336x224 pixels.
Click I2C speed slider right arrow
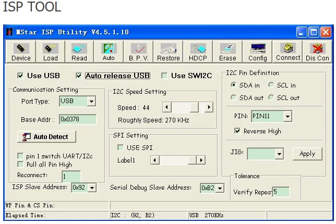pos(209,107)
